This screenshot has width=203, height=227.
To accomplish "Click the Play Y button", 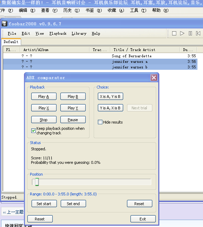I will point(73,108).
